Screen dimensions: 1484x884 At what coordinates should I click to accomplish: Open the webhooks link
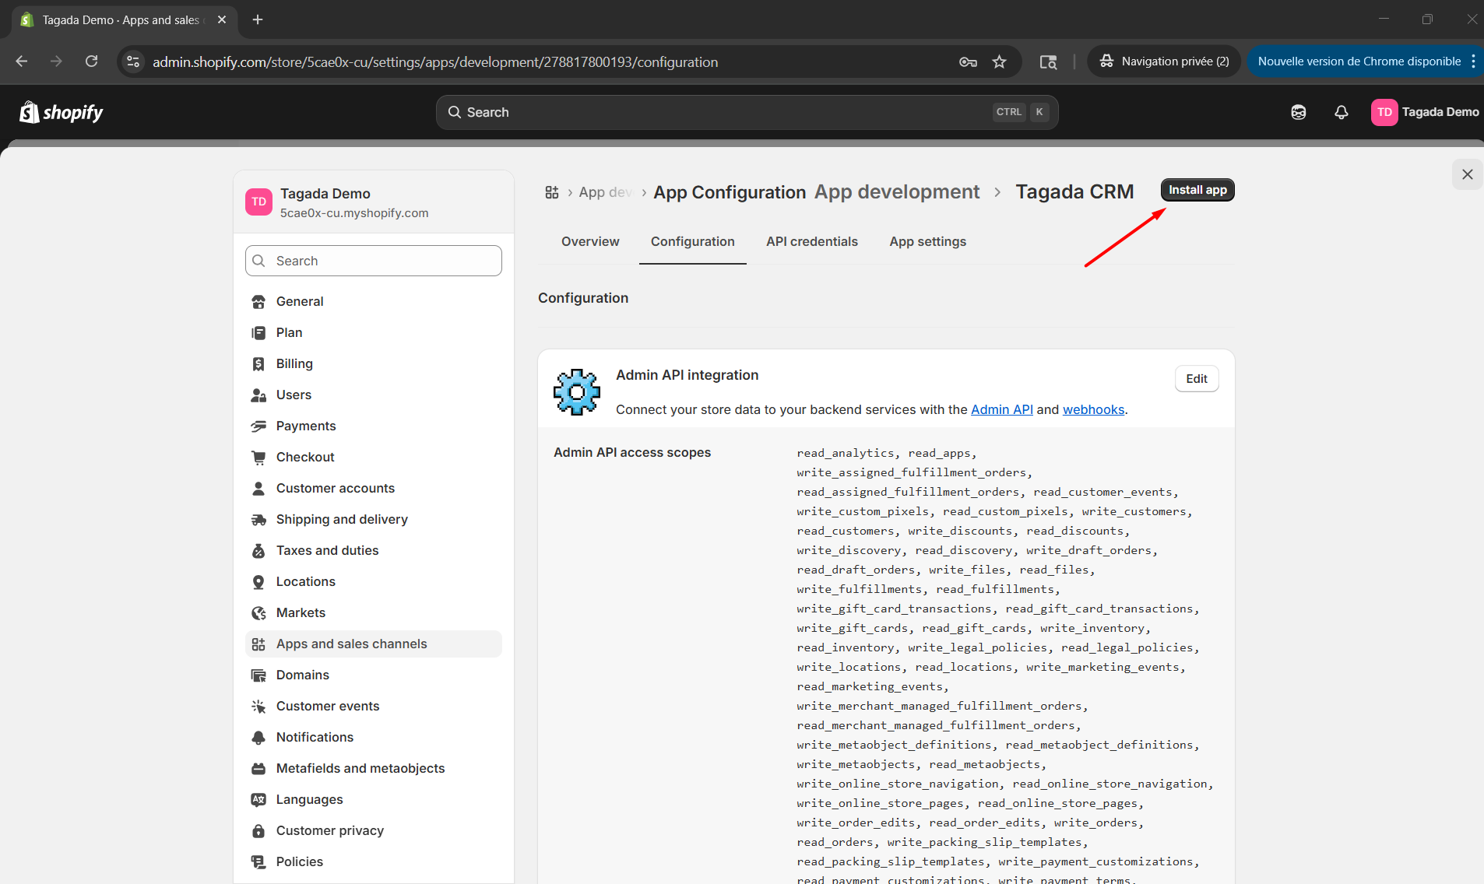tap(1093, 409)
